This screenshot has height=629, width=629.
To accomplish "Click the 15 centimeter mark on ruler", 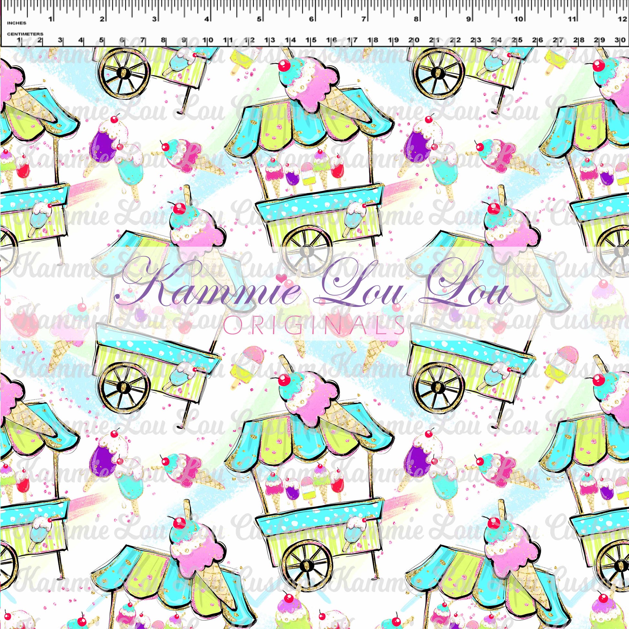I will coord(311,40).
